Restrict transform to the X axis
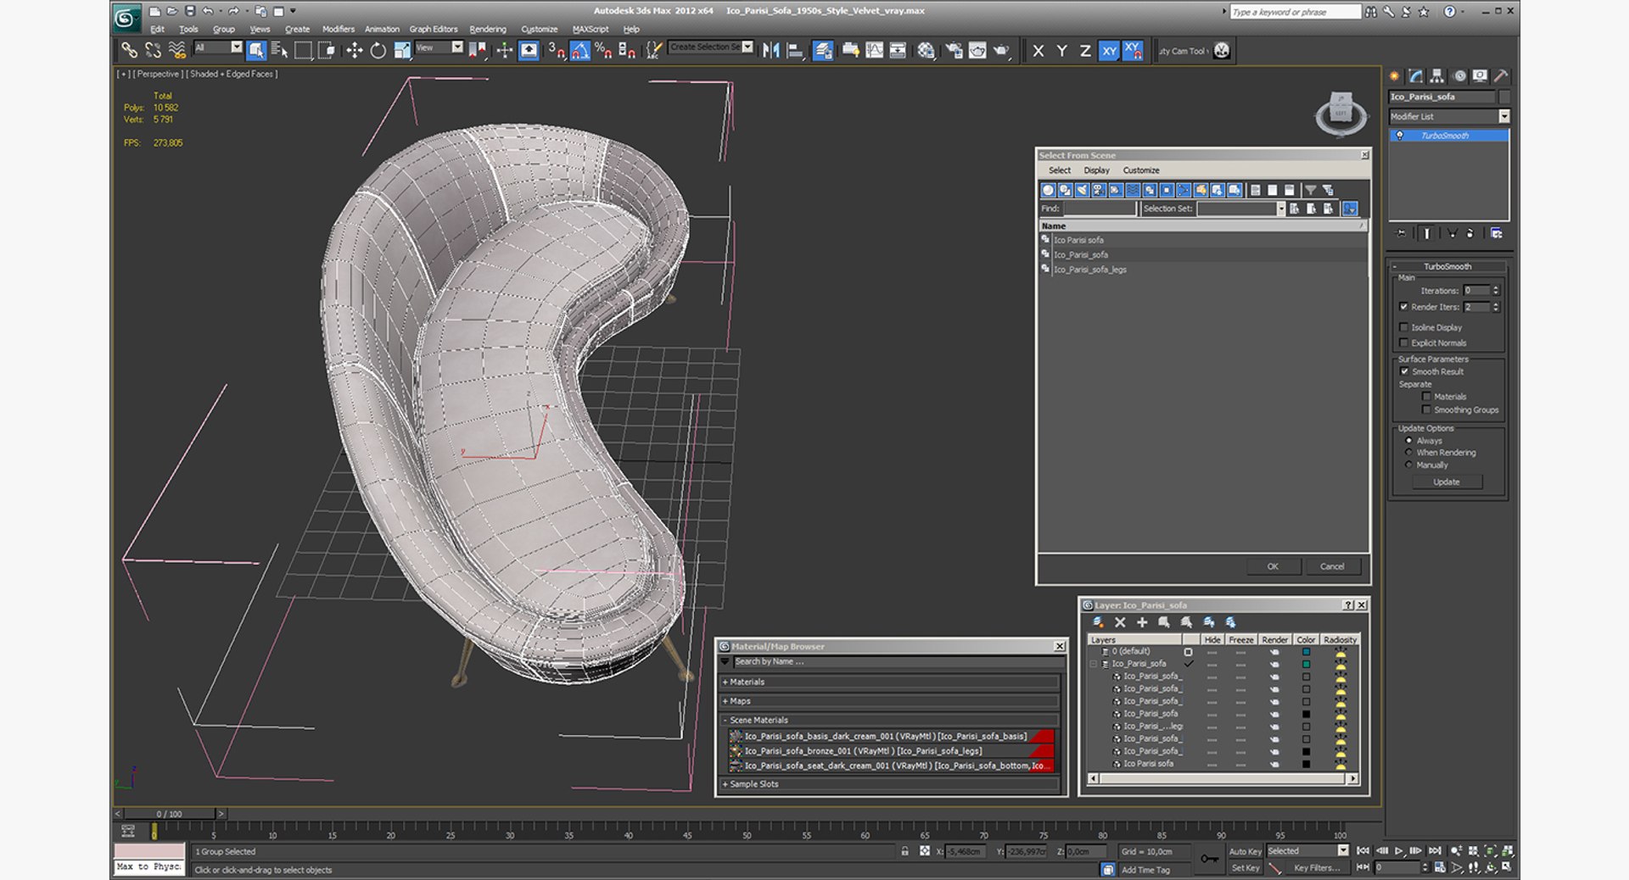 (x=1038, y=51)
